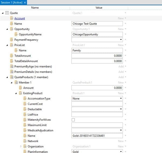Open the Account link
Viewport: 162px width, 153px height.
click(19, 18)
